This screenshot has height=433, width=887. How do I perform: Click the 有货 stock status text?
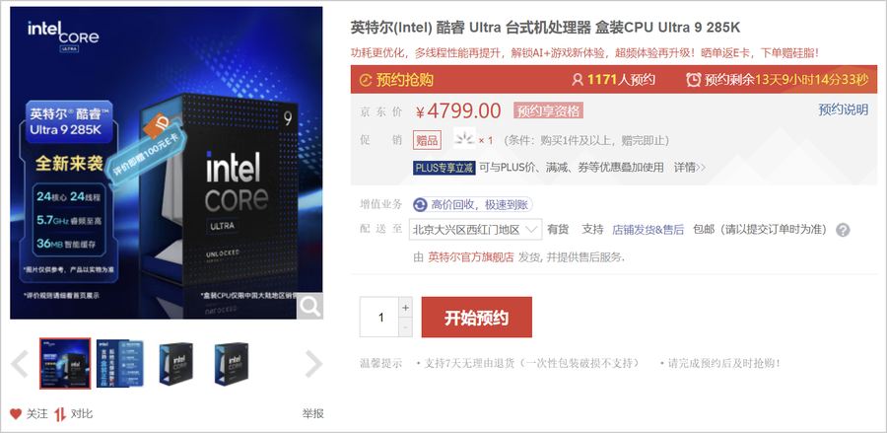558,230
